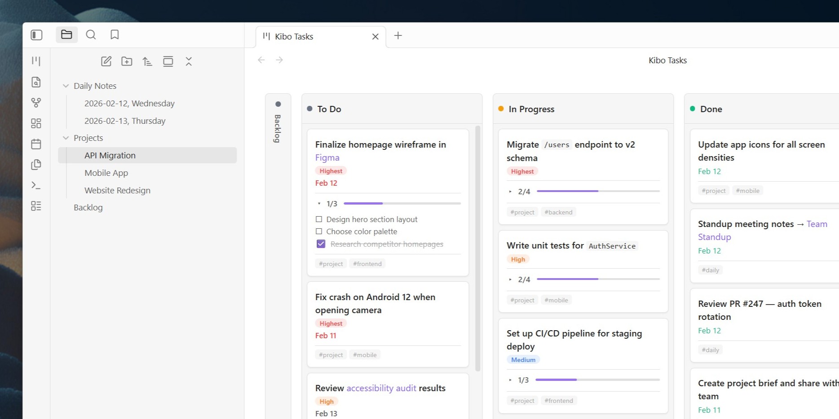Select the terminal icon in the sidebar
The height and width of the screenshot is (419, 839).
pyautogui.click(x=36, y=185)
